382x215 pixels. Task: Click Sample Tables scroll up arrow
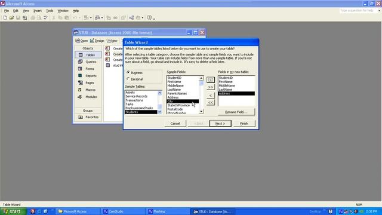(159, 93)
